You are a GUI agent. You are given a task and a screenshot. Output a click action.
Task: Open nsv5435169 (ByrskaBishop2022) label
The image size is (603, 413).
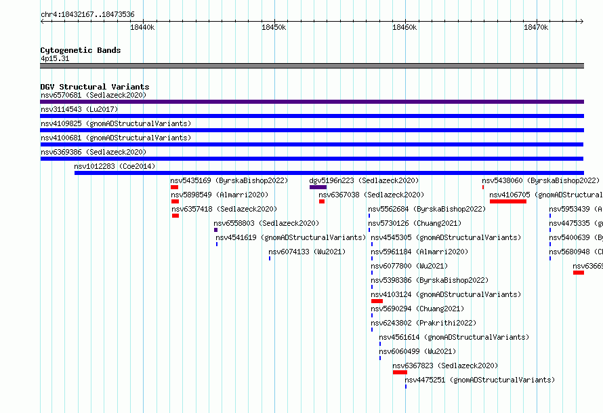tap(229, 180)
